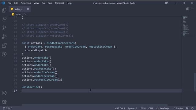Image resolution: width=196 pixels, height=110 pixels.
Task: Open the lightning bolt extension view
Action: point(4,54)
